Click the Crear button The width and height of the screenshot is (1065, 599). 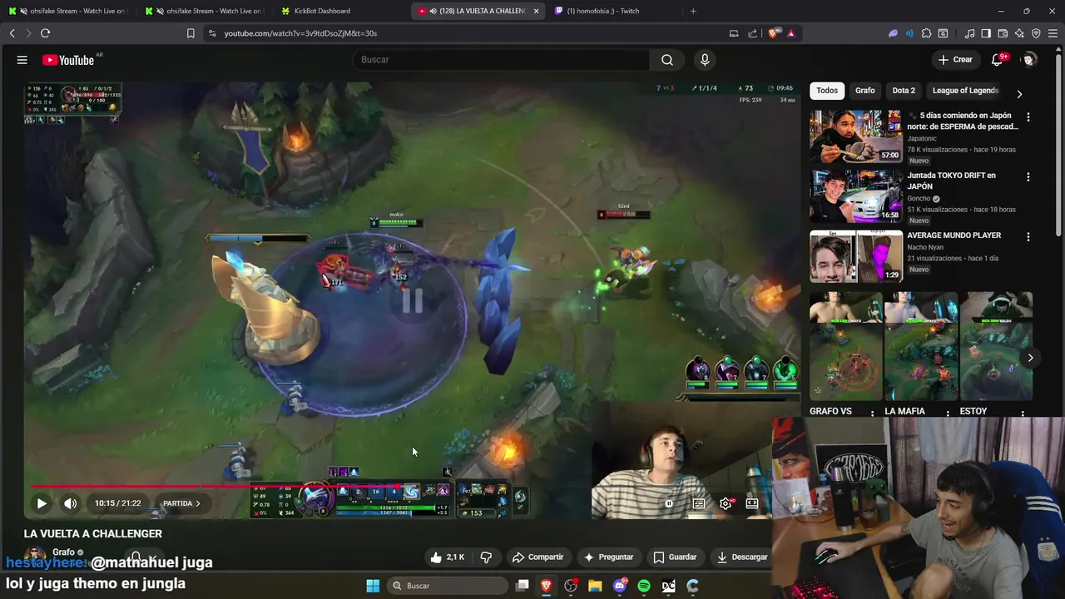coord(955,60)
